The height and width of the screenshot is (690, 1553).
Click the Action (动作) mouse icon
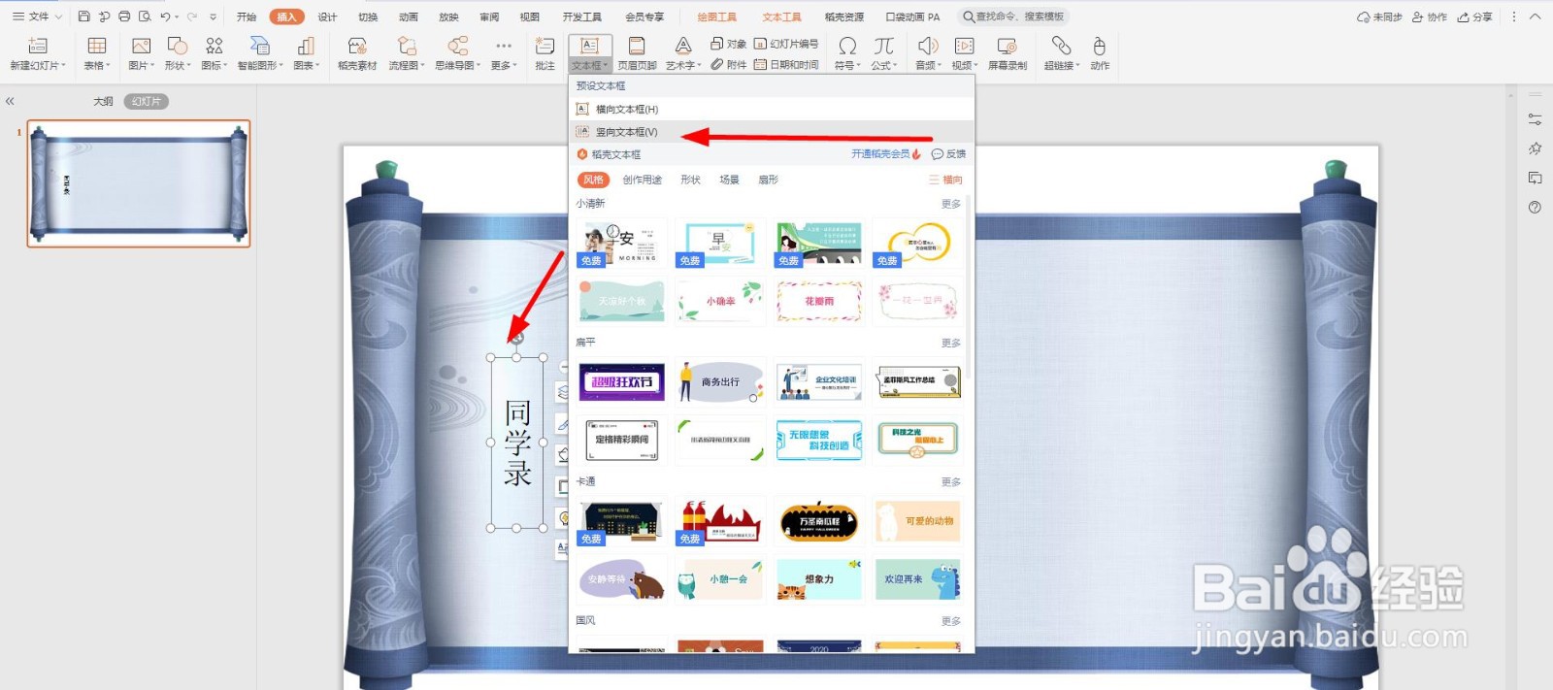pos(1099,46)
